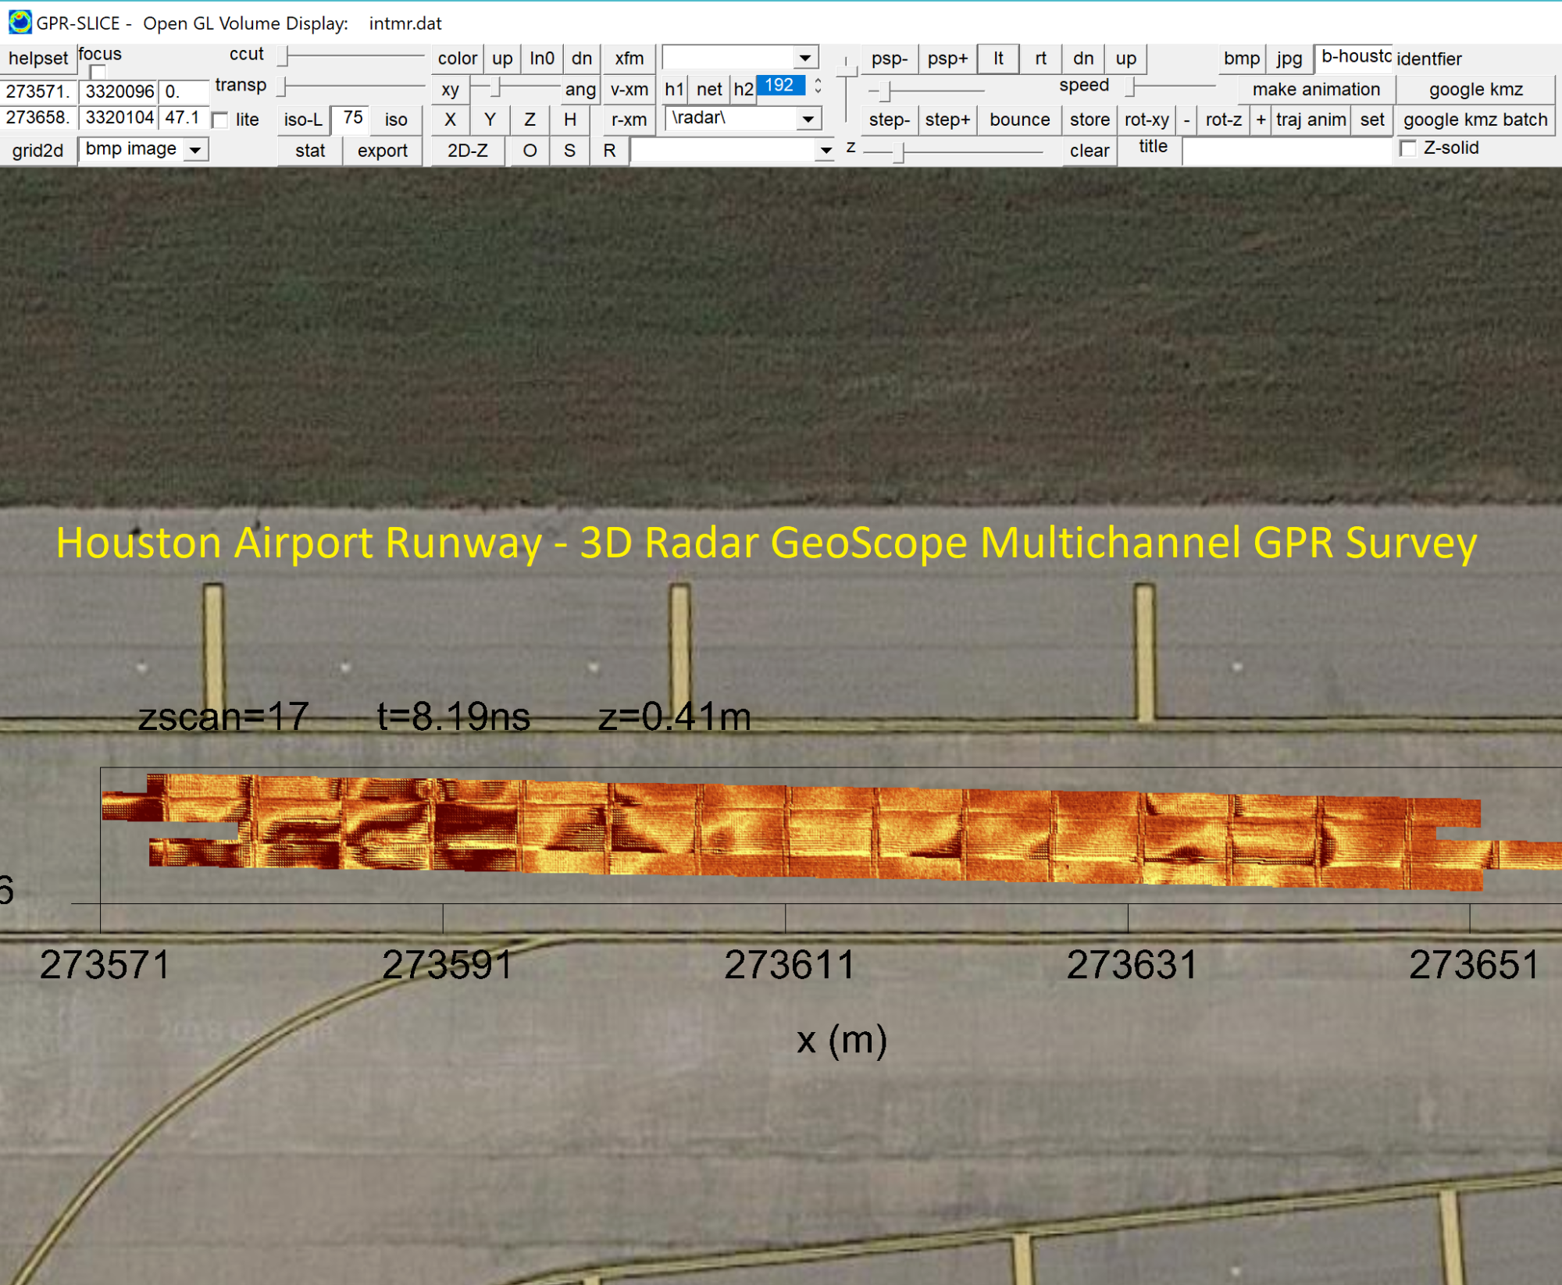The height and width of the screenshot is (1285, 1562).
Task: Export with the google kmz button
Action: (x=1476, y=90)
